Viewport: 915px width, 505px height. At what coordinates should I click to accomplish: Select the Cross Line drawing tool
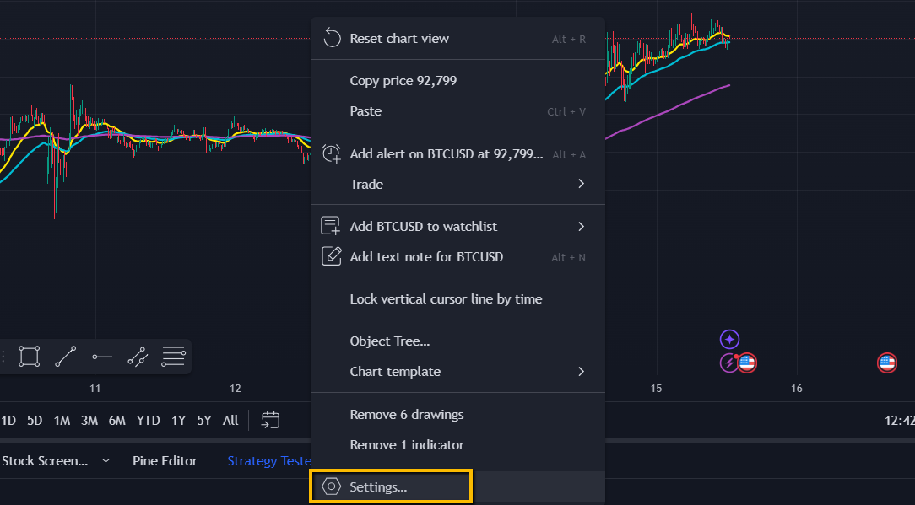tap(138, 356)
